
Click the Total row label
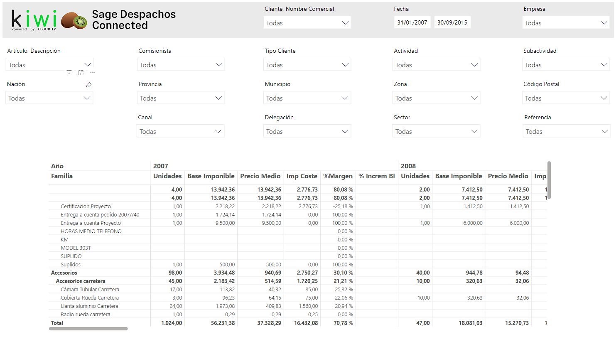coord(57,323)
